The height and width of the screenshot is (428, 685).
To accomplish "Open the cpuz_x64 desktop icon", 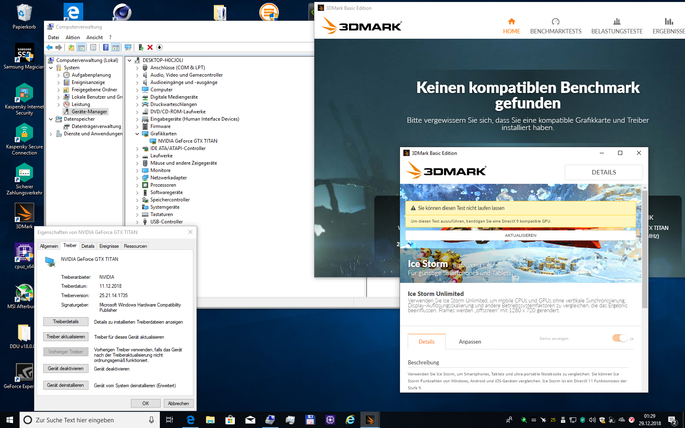I will coord(24,256).
